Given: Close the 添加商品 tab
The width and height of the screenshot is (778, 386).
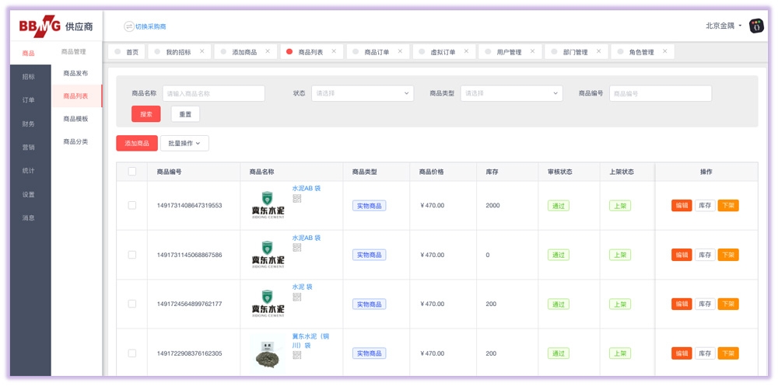Looking at the screenshot, I should pos(268,51).
